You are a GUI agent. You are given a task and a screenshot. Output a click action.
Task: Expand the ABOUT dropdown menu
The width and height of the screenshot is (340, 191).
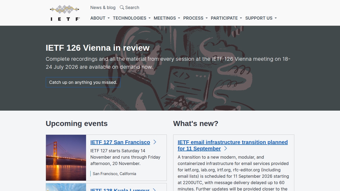click(x=100, y=18)
